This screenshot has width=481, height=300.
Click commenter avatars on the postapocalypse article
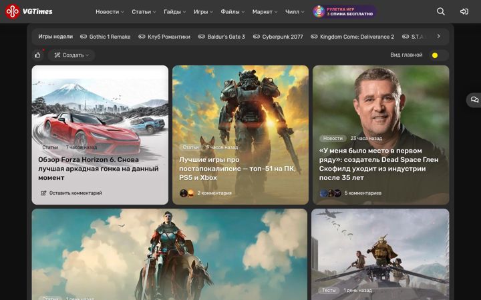coord(187,193)
